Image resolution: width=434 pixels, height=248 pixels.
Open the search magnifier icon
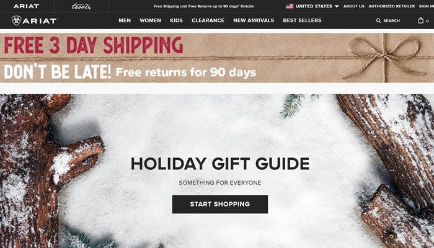[378, 20]
